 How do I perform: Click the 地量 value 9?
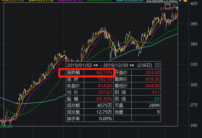[158, 112]
